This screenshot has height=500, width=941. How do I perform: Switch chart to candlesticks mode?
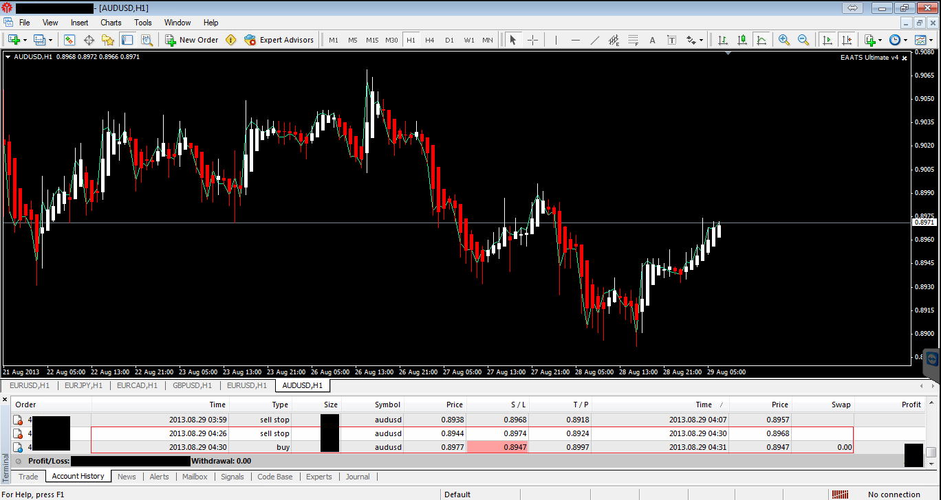(x=742, y=40)
